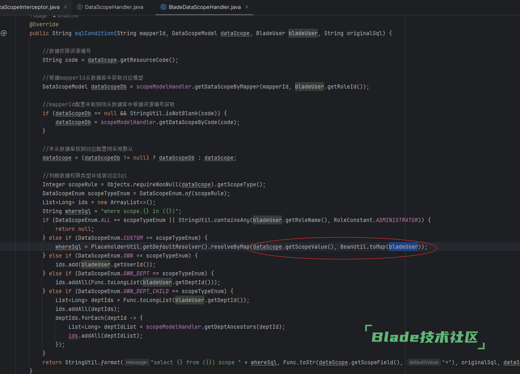520x374 pixels.
Task: Click the PlaceholderUtil class name
Action: pyautogui.click(x=115, y=247)
